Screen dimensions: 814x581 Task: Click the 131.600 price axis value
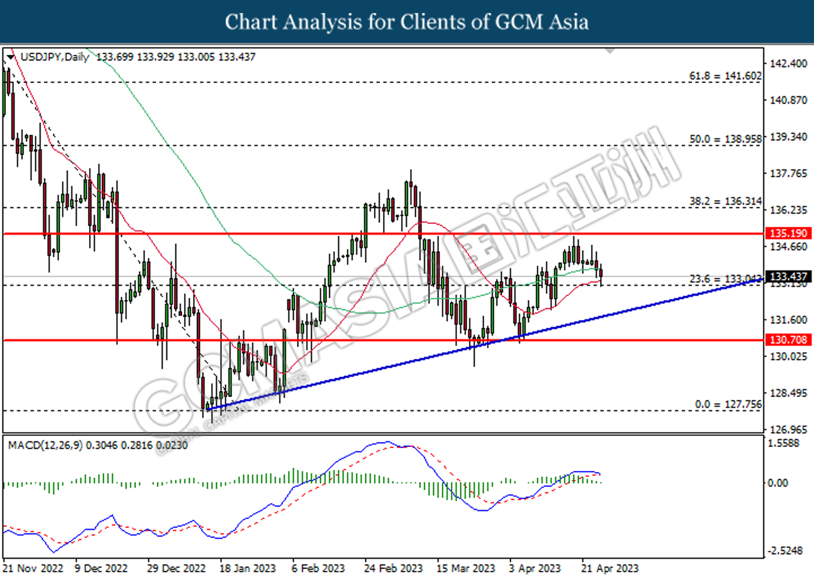[x=788, y=320]
